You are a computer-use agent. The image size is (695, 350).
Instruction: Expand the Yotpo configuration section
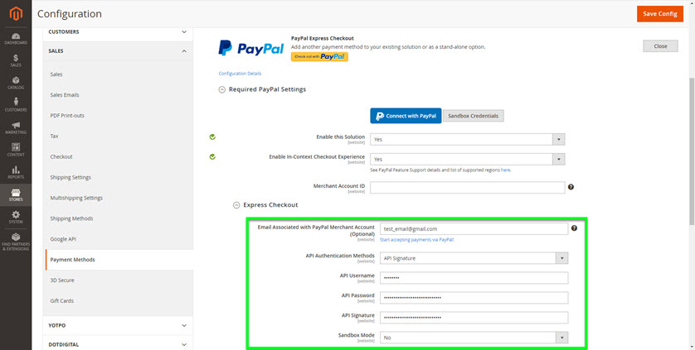[x=118, y=325]
